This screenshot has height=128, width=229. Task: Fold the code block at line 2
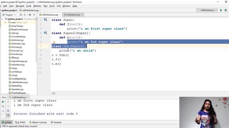(50, 24)
